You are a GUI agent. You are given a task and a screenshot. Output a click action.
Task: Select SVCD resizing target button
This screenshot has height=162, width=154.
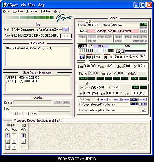point(125,99)
